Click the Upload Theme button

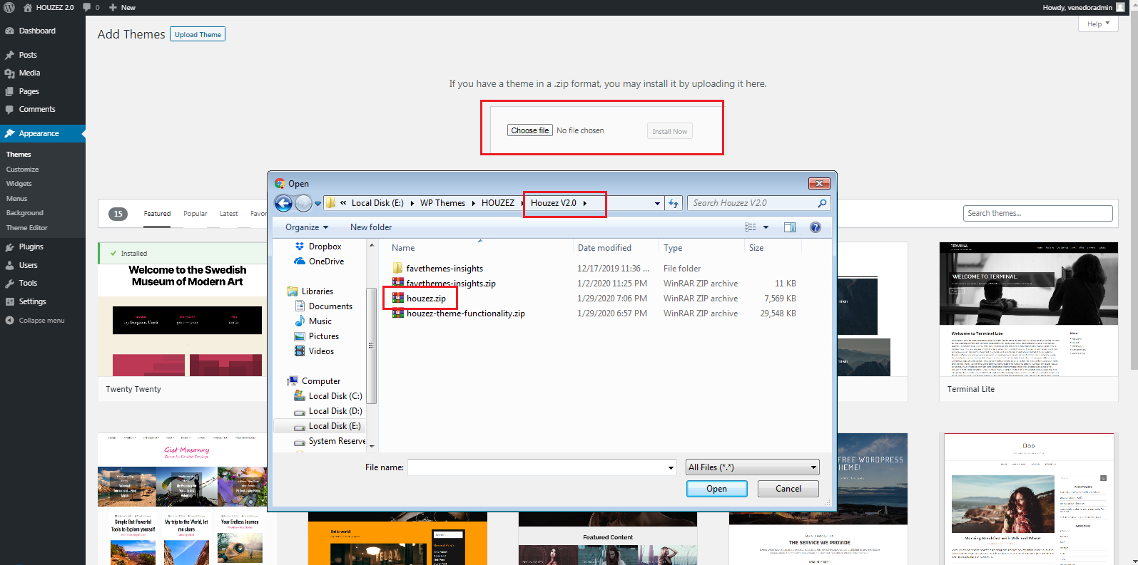click(x=198, y=34)
